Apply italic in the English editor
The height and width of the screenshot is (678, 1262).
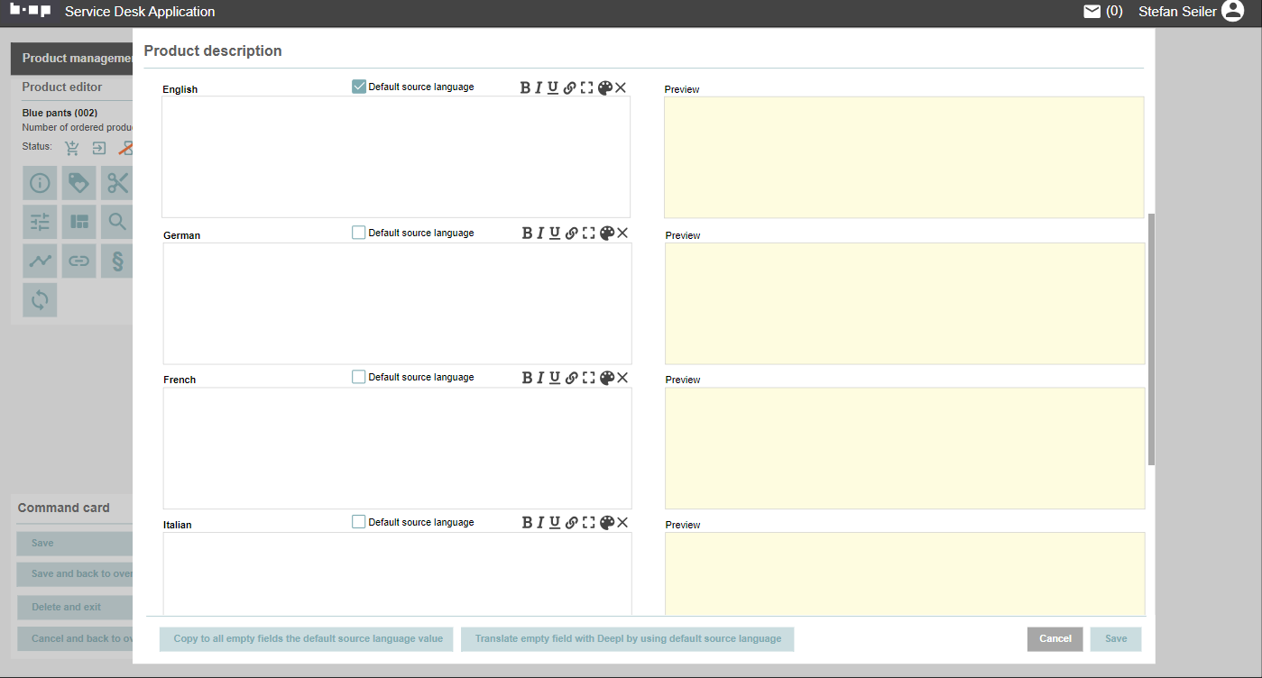pos(539,87)
